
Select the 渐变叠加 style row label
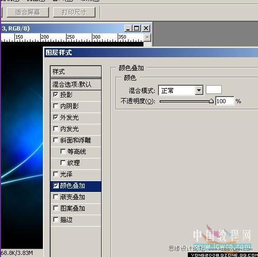(x=72, y=197)
